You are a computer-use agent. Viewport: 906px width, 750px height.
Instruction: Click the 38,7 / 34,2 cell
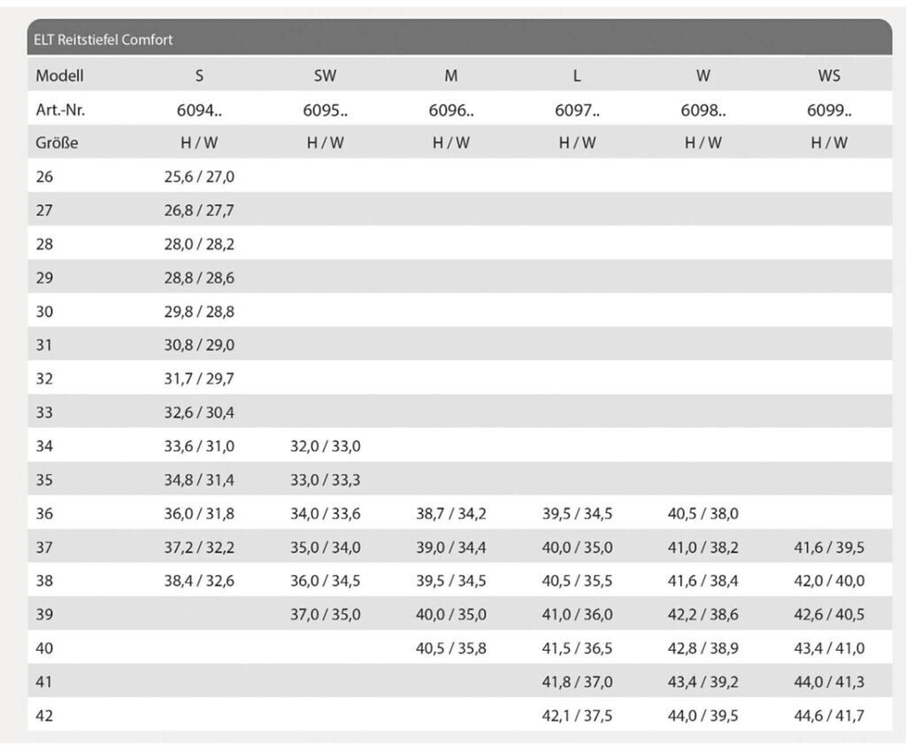click(451, 513)
